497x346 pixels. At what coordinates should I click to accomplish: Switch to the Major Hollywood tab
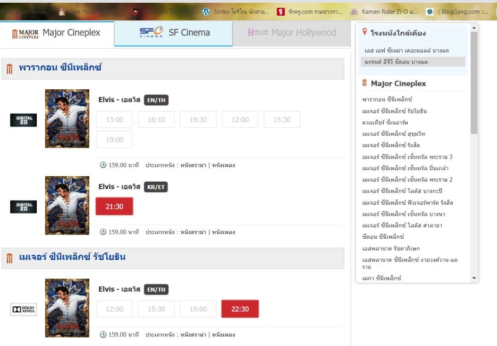(292, 34)
